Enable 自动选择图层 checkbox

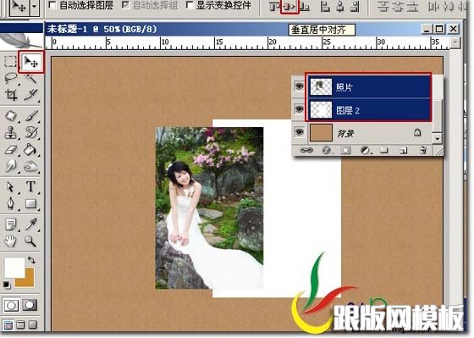[52, 5]
